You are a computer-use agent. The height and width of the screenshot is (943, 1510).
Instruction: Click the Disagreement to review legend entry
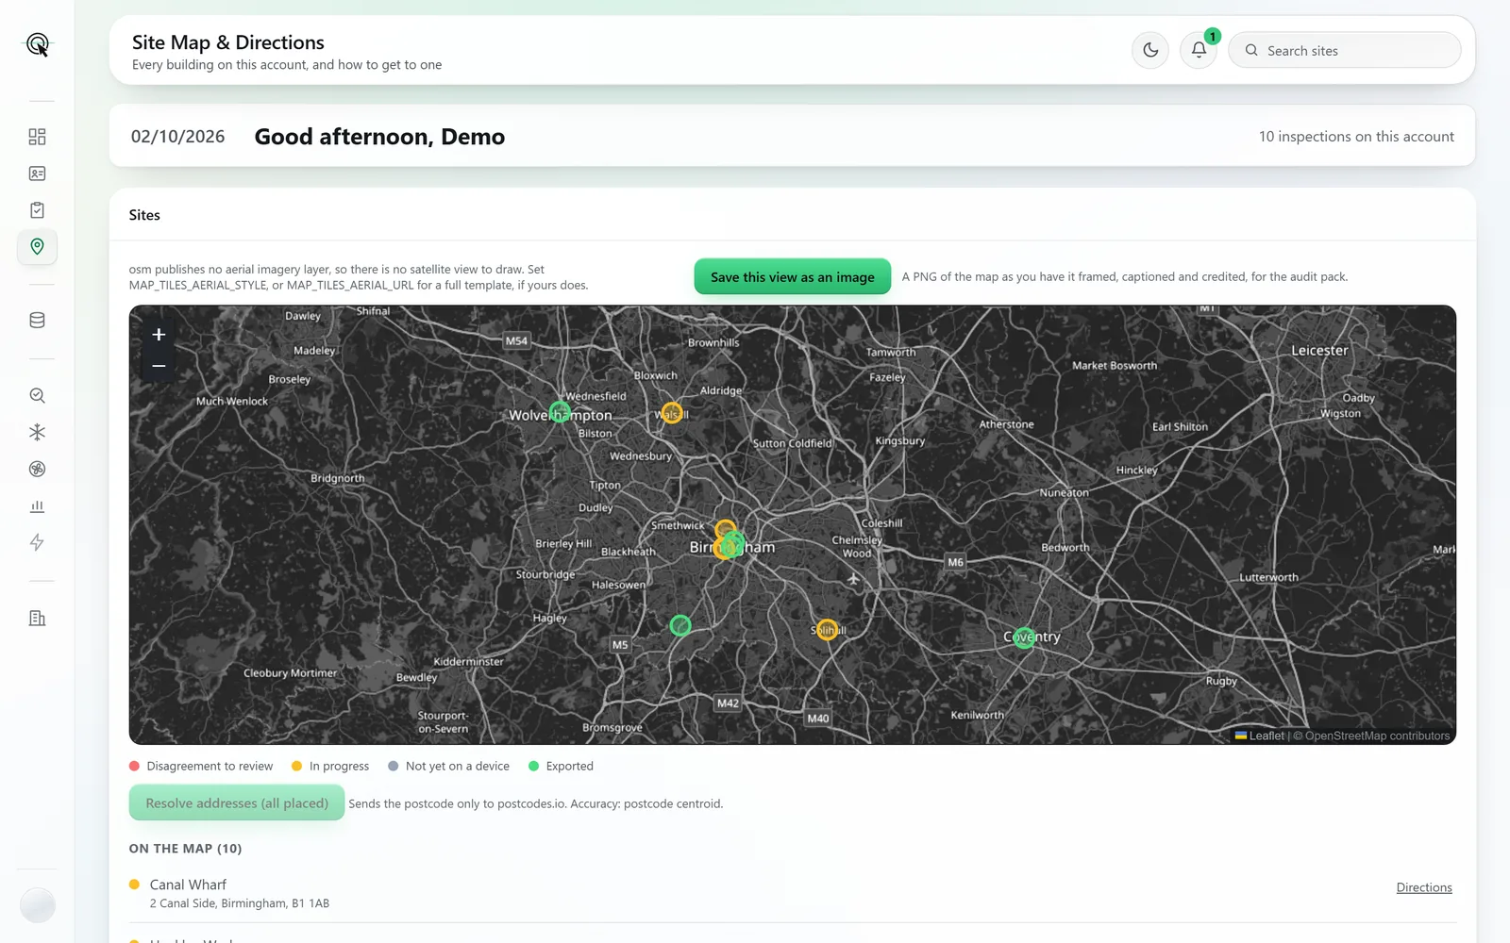[x=201, y=766]
